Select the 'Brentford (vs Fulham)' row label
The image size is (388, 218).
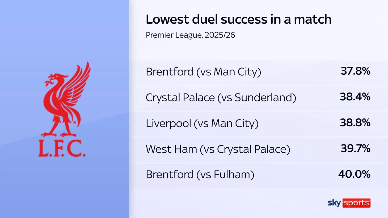pos(200,175)
